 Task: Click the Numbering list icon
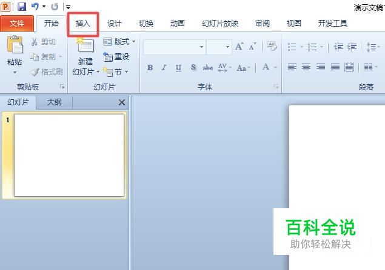(312, 47)
